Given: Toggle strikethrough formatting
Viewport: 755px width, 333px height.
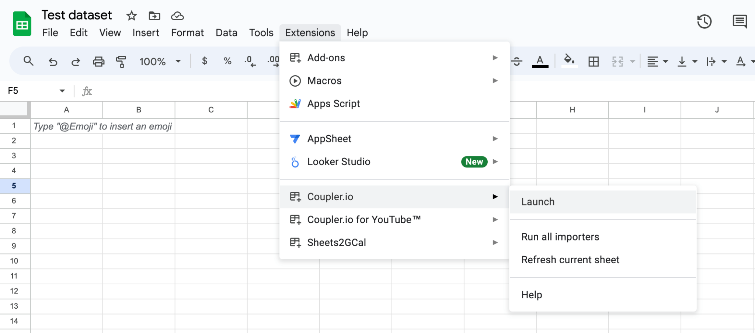Looking at the screenshot, I should coord(516,61).
